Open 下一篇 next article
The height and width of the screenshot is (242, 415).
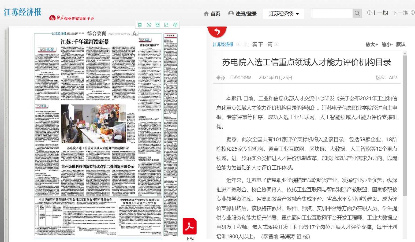pos(266,44)
